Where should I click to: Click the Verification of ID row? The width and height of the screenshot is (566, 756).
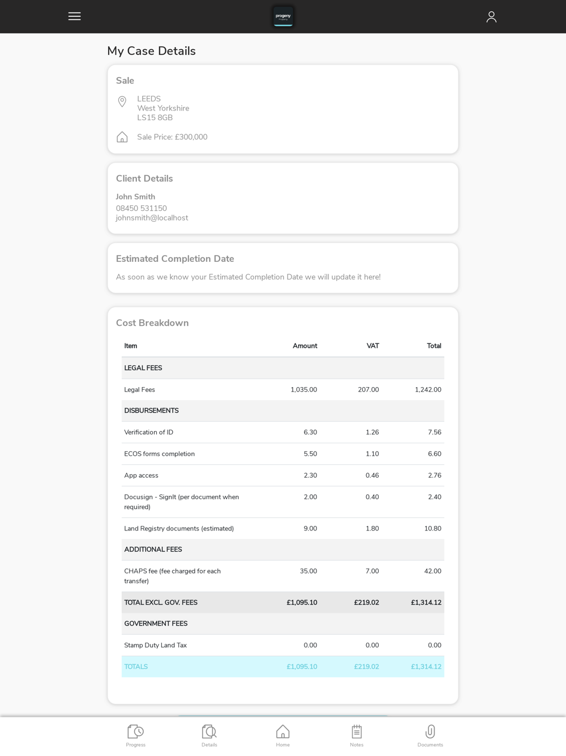point(282,432)
